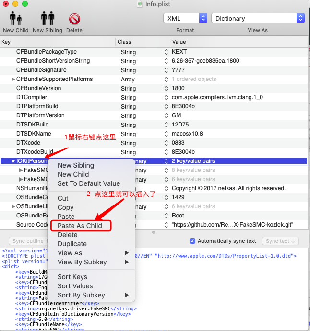Change class stepper for DTSDKBuild row
The width and height of the screenshot is (310, 331).
[166, 125]
